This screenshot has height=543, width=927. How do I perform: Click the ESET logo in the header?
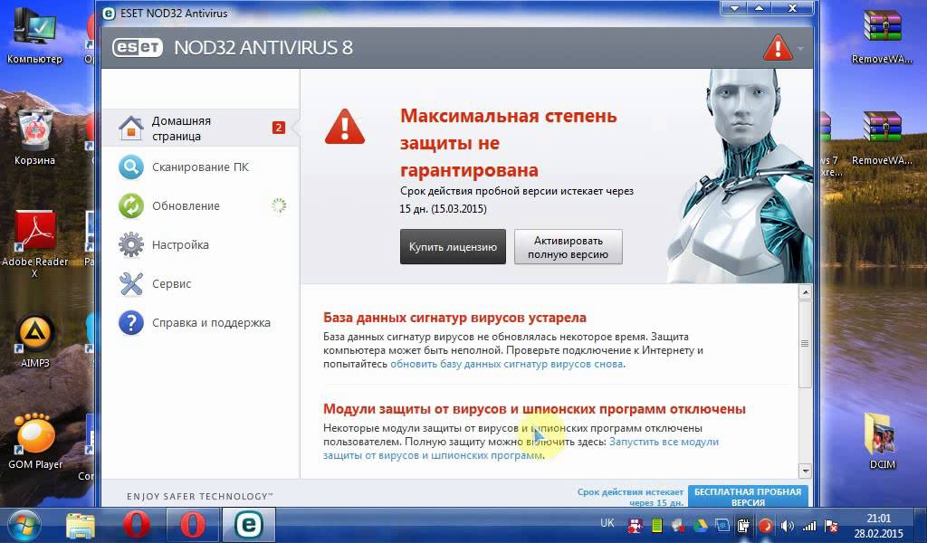click(x=138, y=47)
